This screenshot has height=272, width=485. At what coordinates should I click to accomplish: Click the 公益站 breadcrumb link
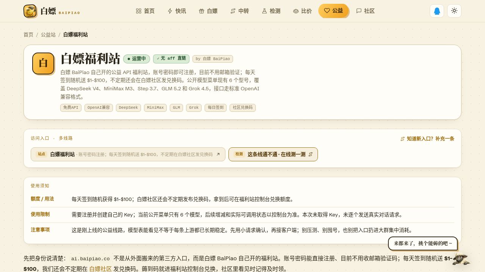coord(48,35)
